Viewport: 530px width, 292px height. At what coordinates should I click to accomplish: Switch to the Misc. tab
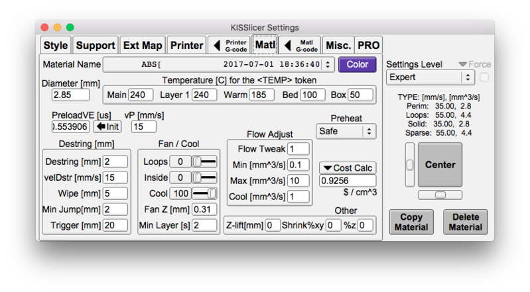pyautogui.click(x=338, y=45)
